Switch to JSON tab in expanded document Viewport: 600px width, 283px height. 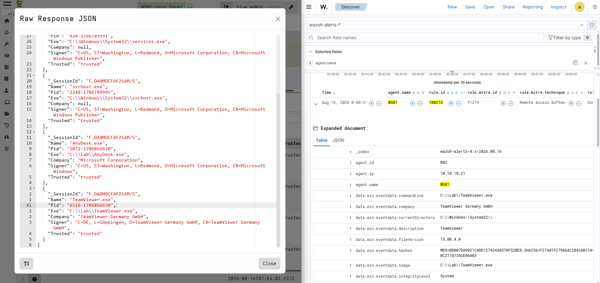pyautogui.click(x=338, y=140)
